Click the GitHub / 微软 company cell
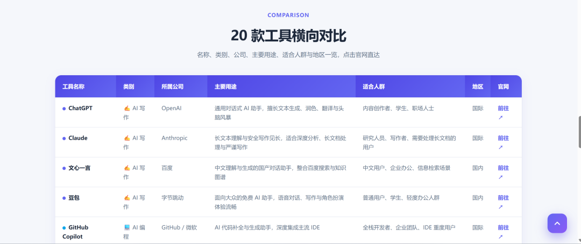The height and width of the screenshot is (244, 581). 179,228
